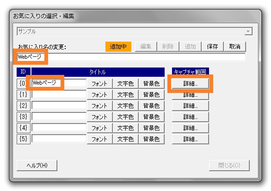Viewport: 271px width, 191px height.
Task: Click 背景色 button in row {2}
Action: 151,106
